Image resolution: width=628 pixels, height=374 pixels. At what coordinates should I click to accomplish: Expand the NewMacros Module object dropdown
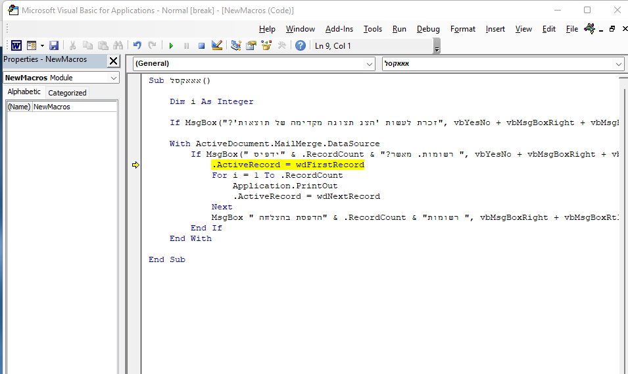114,78
